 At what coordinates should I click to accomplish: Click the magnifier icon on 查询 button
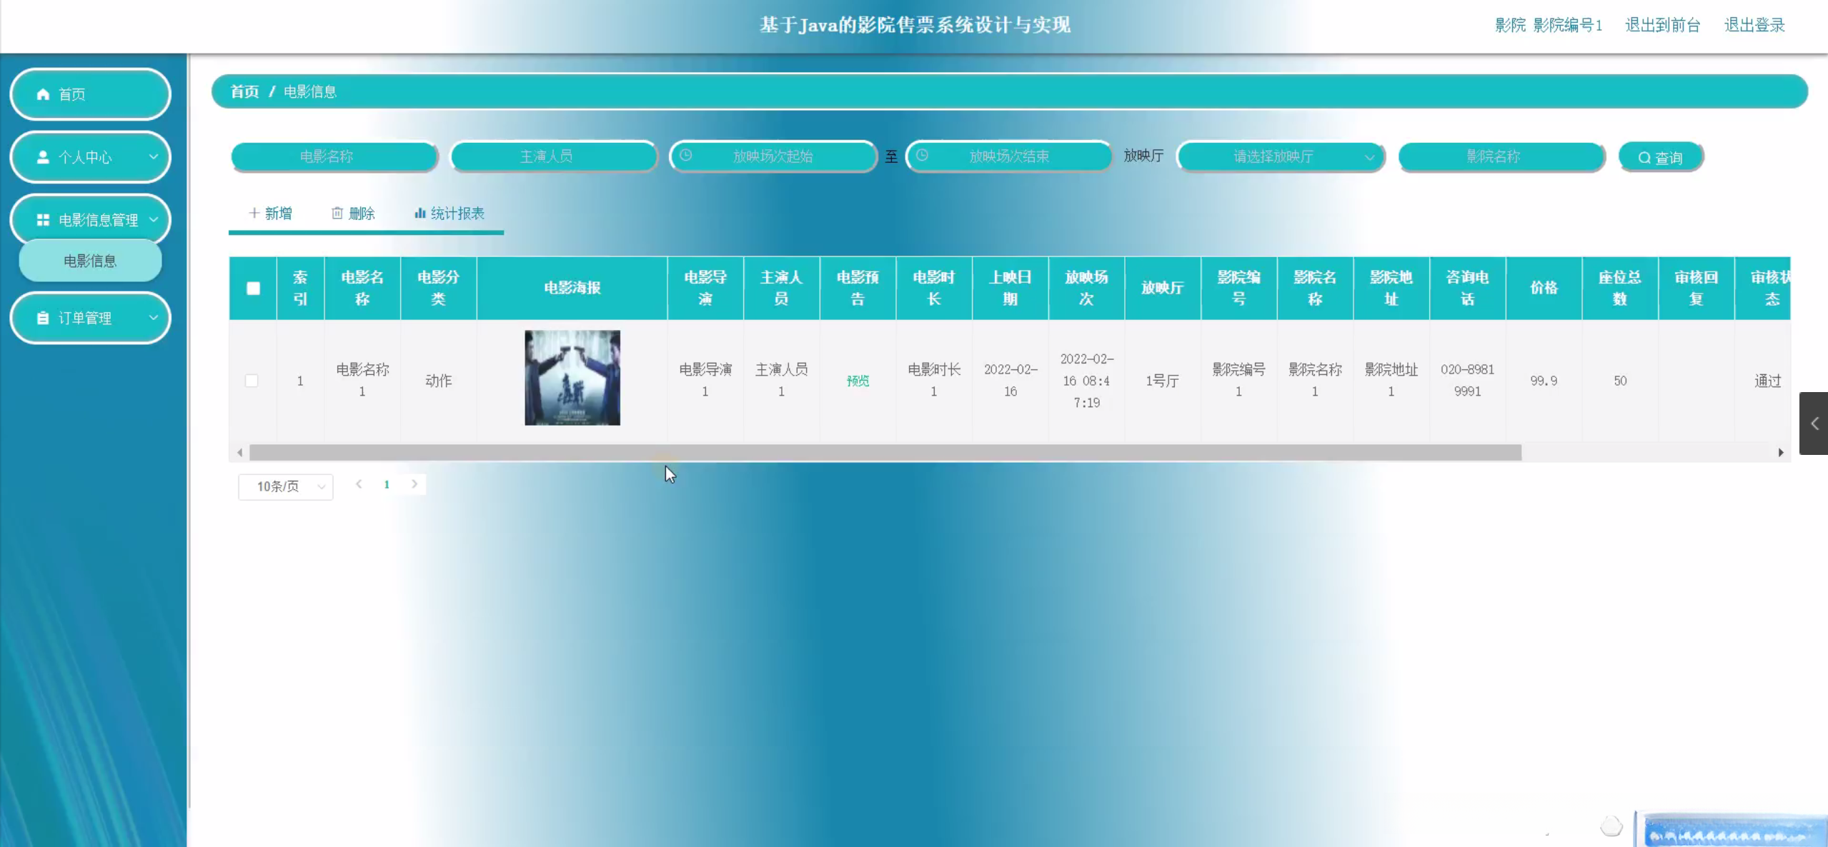[x=1644, y=158]
